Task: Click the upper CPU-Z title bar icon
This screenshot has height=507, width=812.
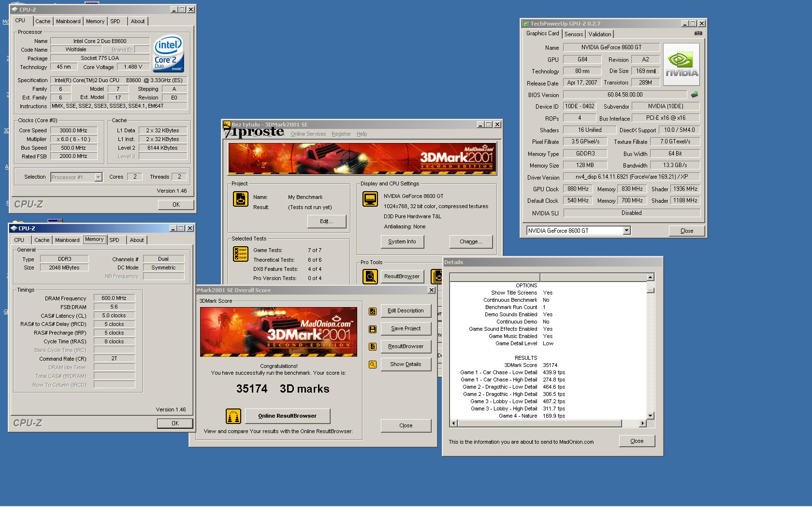Action: [x=14, y=10]
